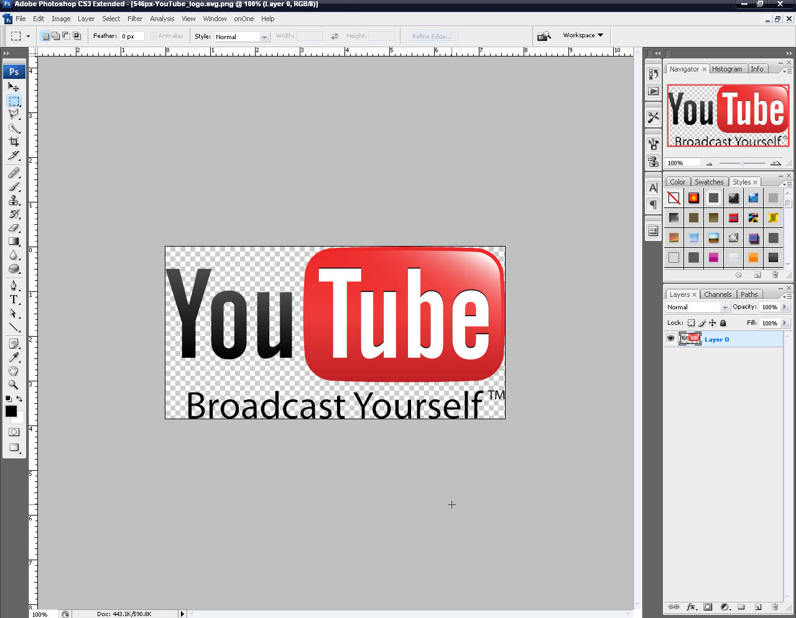Choose Intersect with selection mode
Viewport: 796px width, 618px height.
click(77, 36)
